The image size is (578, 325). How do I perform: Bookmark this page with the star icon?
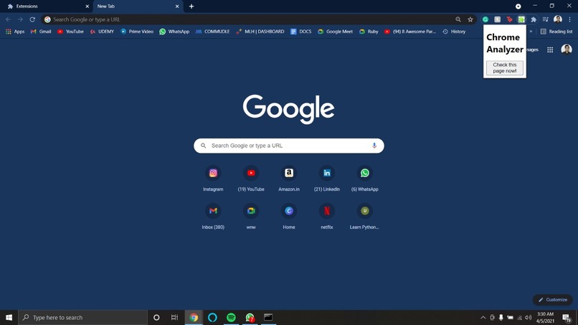click(470, 19)
